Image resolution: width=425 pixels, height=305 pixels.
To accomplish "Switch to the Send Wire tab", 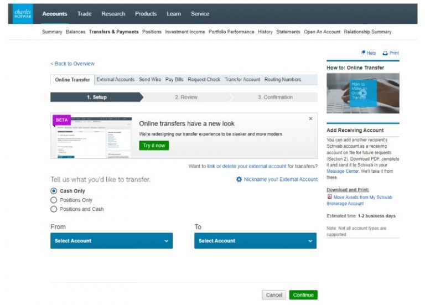I will coord(150,80).
